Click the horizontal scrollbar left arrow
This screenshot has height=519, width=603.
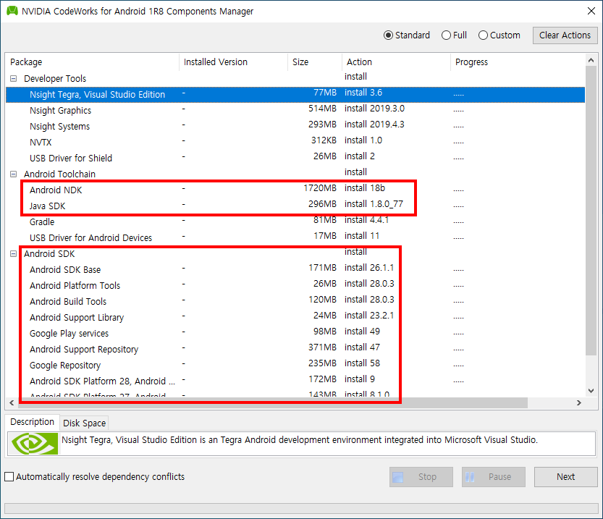(12, 403)
